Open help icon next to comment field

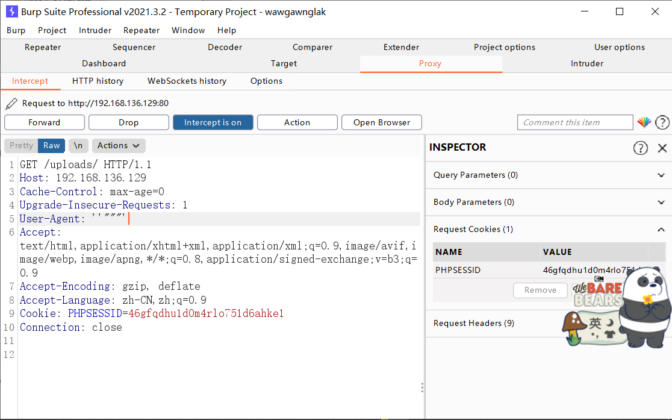click(662, 123)
